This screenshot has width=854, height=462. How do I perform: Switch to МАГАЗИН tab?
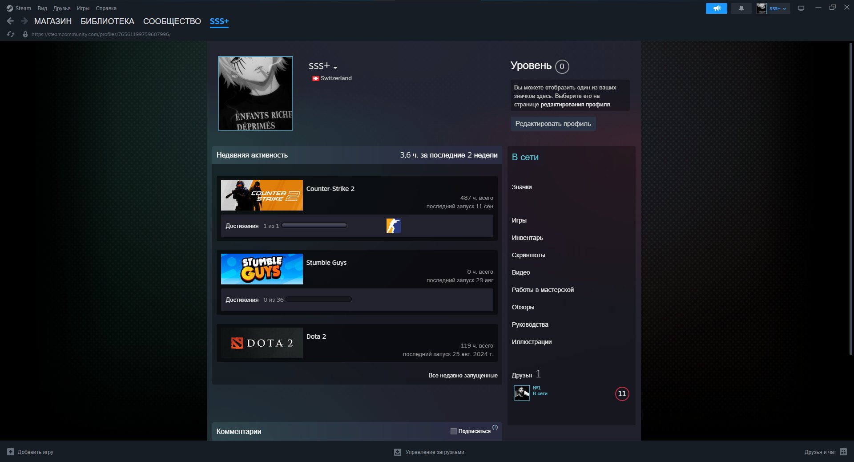(x=53, y=21)
